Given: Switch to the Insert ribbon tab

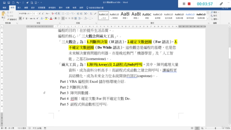Looking at the screenshot, I should tap(19, 8).
